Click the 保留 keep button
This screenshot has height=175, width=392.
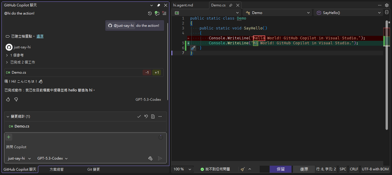pos(281,169)
